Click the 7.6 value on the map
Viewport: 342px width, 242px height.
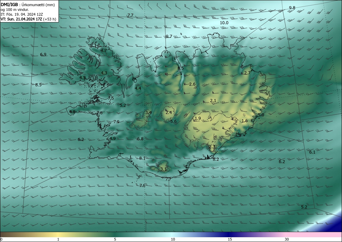coord(142,185)
